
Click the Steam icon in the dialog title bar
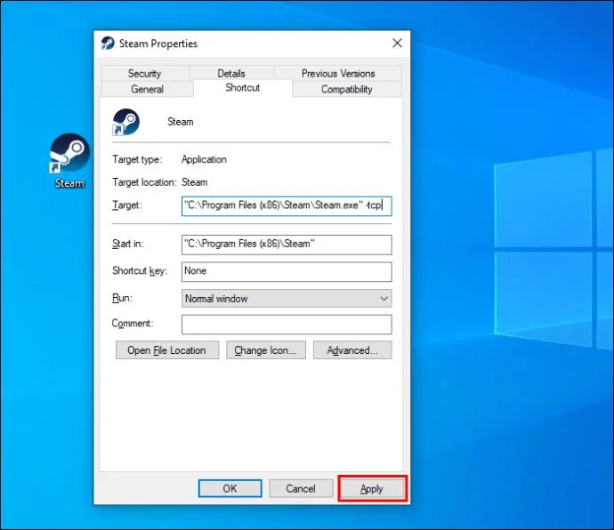(108, 43)
